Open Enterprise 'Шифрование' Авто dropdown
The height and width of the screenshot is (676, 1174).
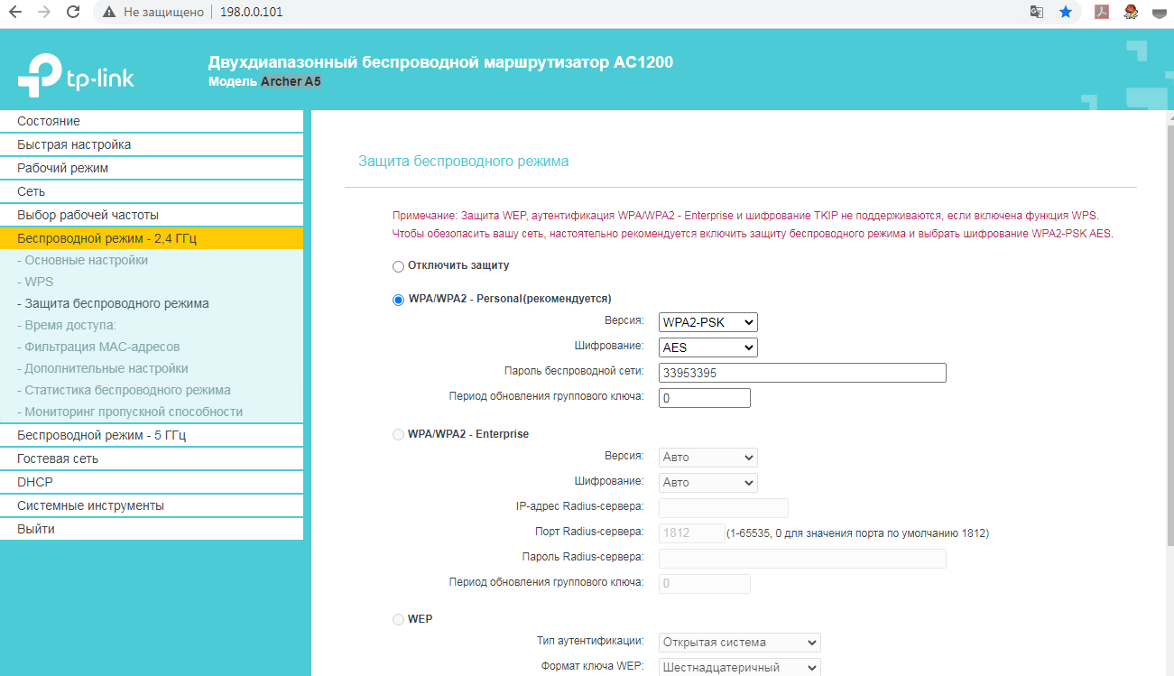(x=708, y=483)
